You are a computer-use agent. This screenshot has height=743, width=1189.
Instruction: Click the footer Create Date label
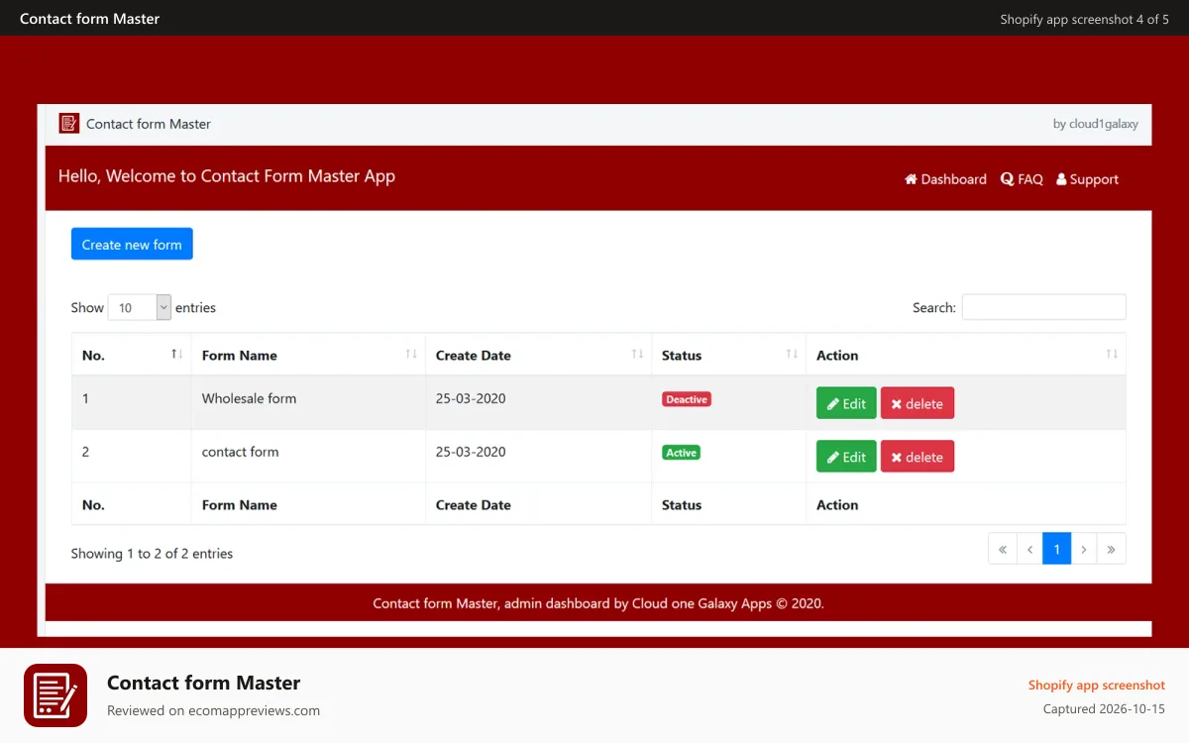click(474, 505)
